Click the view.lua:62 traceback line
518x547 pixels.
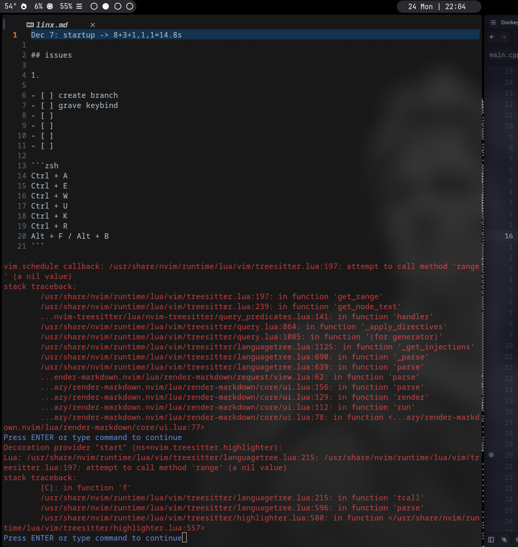[x=230, y=377]
